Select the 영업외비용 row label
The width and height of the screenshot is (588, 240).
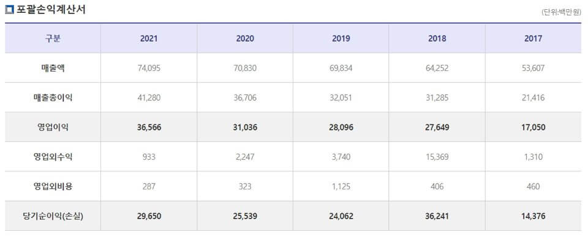pyautogui.click(x=53, y=186)
